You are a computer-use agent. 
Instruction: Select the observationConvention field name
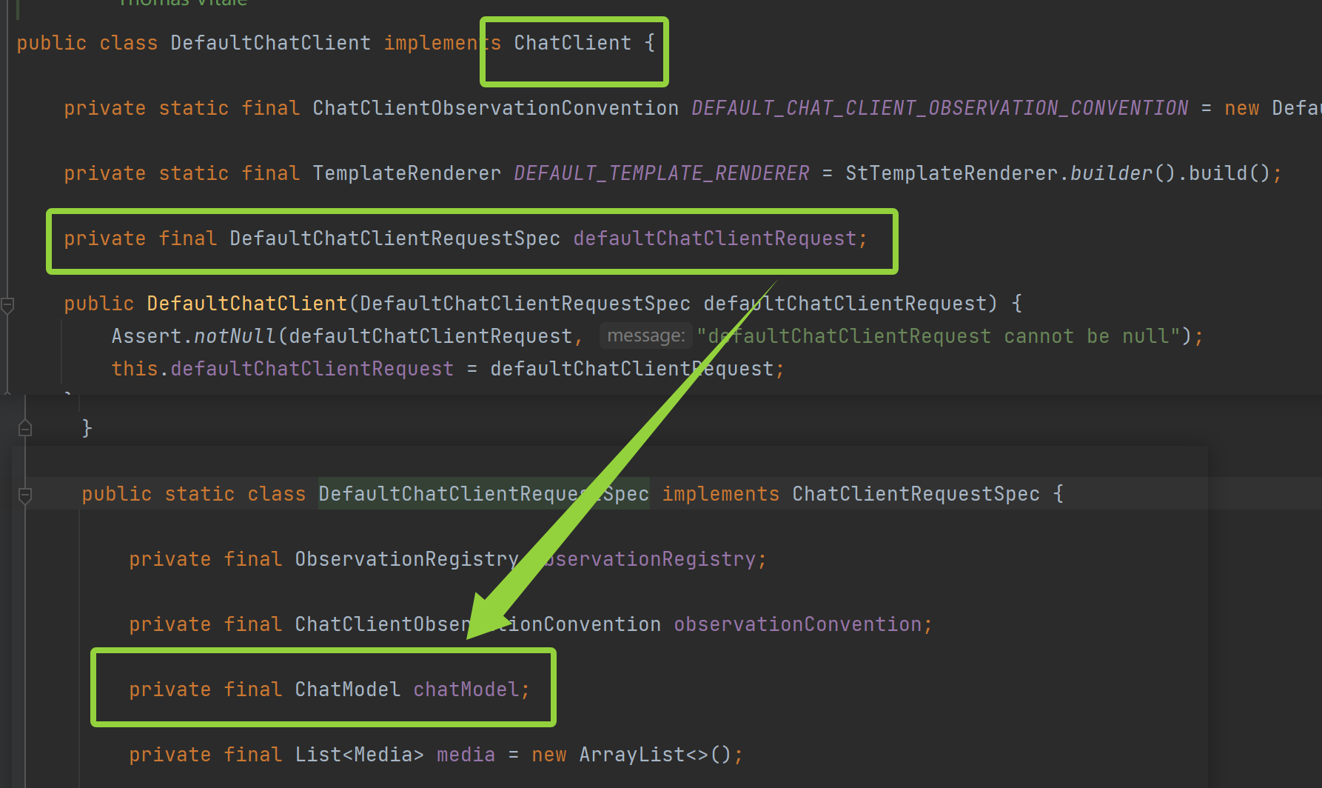pyautogui.click(x=797, y=624)
